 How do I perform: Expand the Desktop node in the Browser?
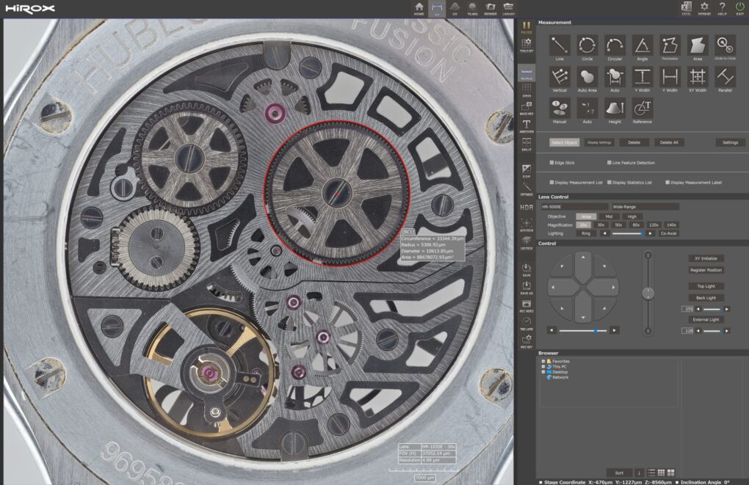[542, 372]
